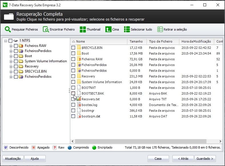Screen dimensions: 225x166
Task: Select bootex.log file name
Action: [x=89, y=105]
